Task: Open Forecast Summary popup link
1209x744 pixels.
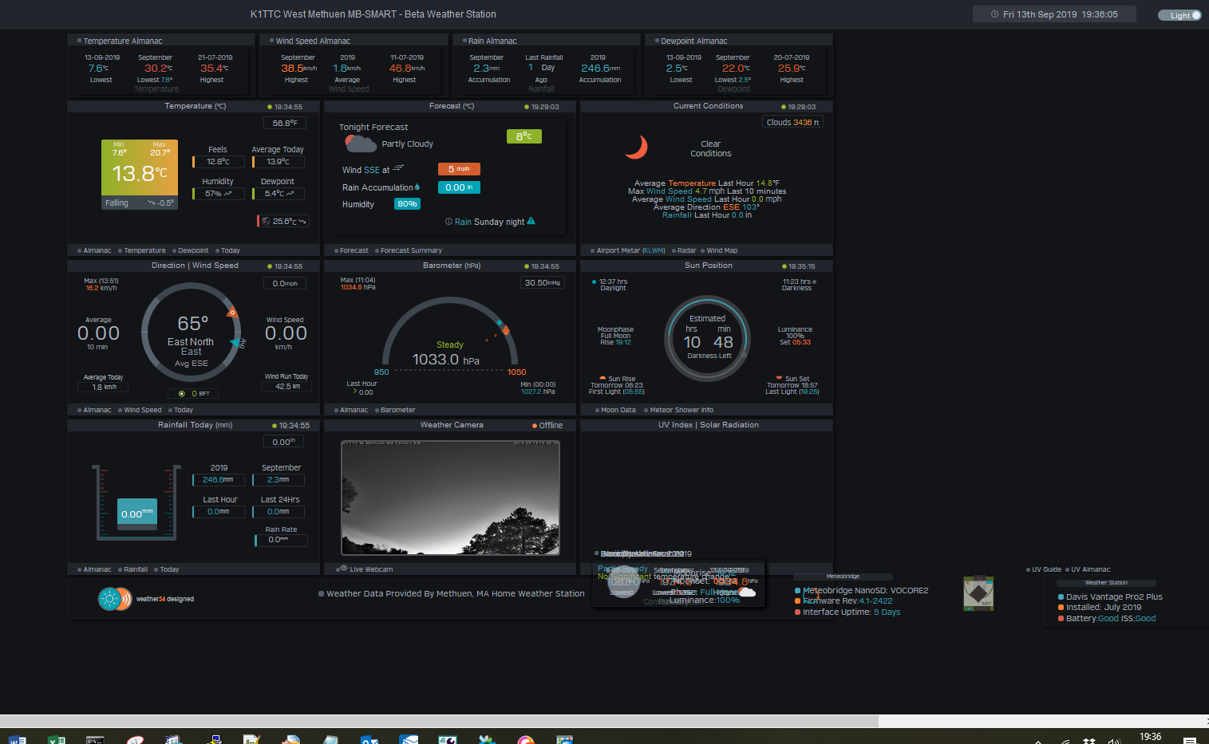Action: coord(411,250)
